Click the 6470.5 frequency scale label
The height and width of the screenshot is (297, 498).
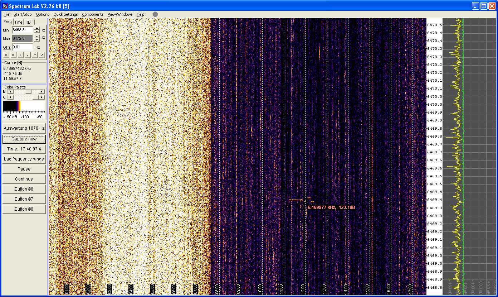pos(435,25)
